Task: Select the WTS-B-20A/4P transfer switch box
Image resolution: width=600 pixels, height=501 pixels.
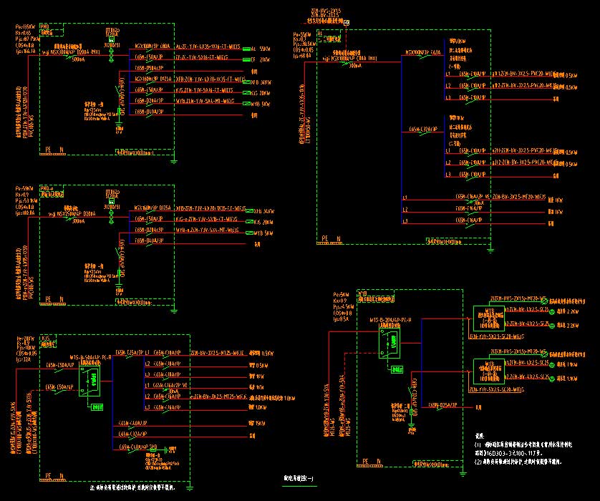Action: point(390,345)
